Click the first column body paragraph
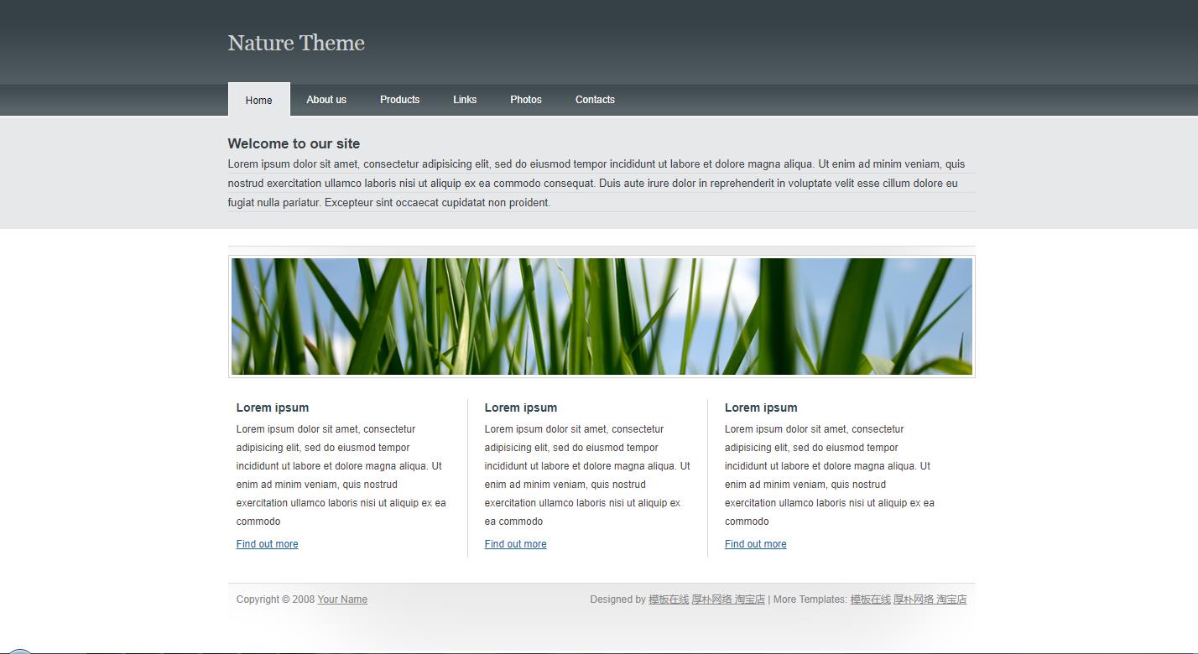Image resolution: width=1198 pixels, height=654 pixels. (341, 475)
